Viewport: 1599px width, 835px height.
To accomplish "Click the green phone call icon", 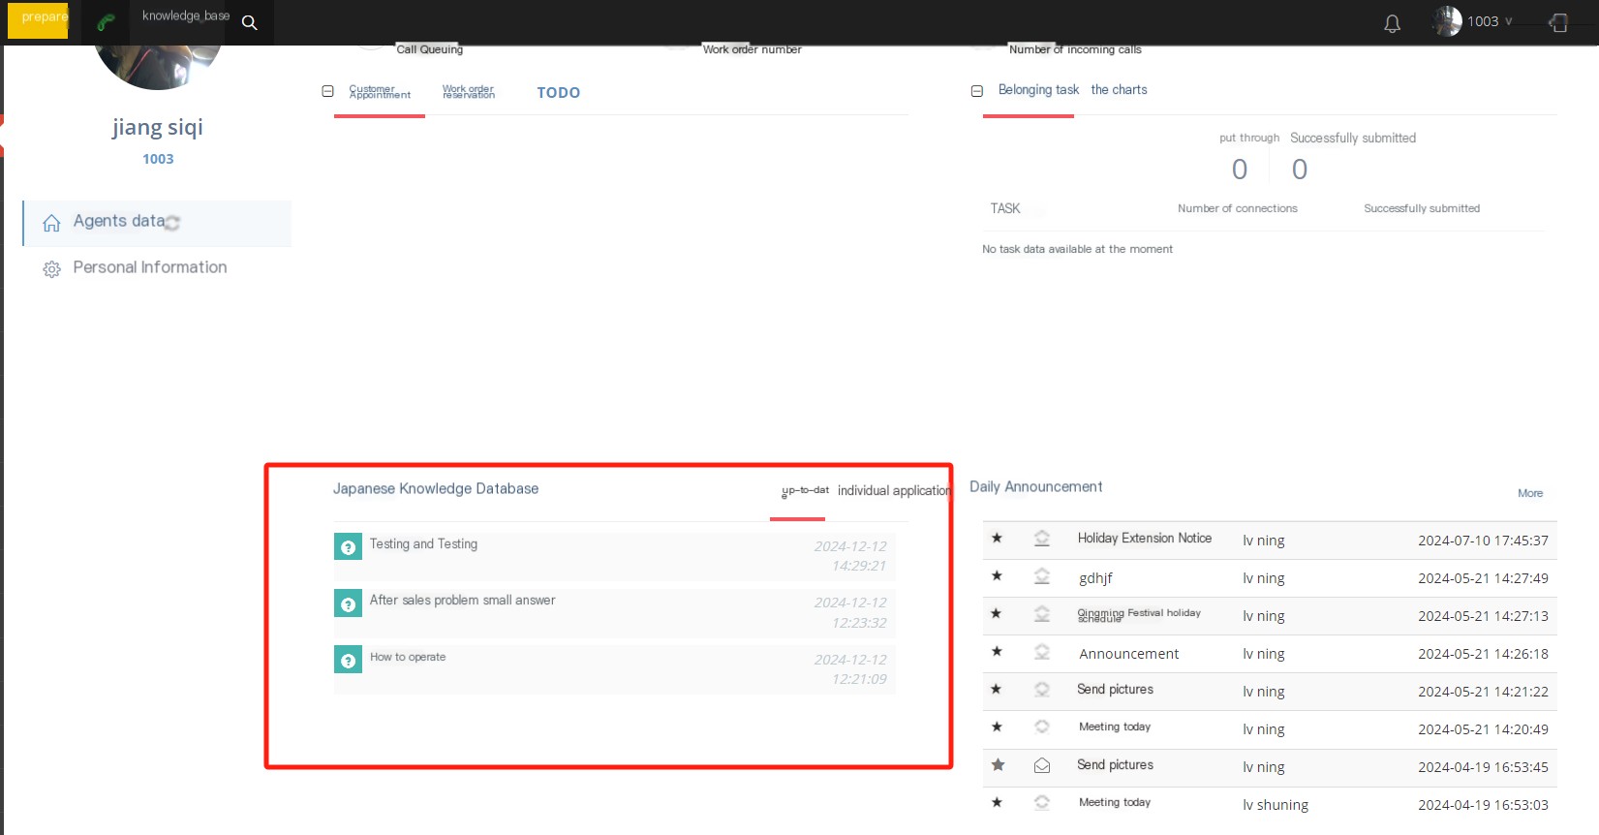I will click(x=106, y=21).
